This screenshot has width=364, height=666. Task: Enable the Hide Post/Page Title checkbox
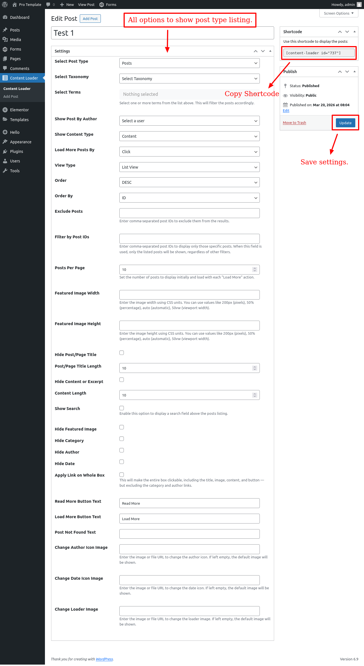coord(122,353)
